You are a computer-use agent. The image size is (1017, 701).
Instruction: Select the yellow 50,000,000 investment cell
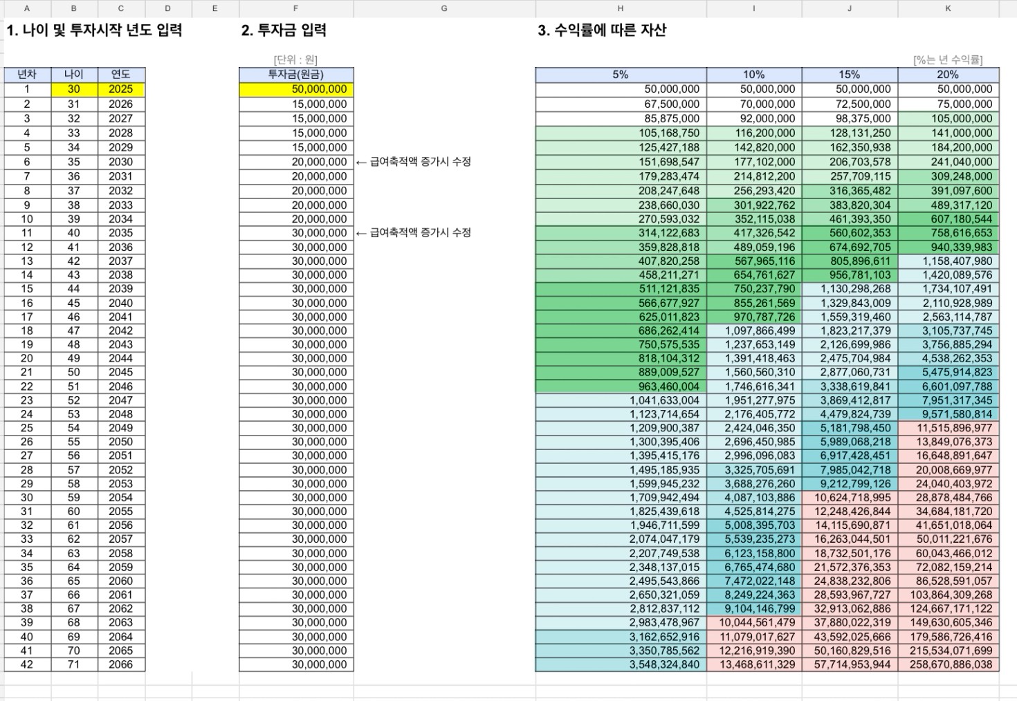pos(297,89)
